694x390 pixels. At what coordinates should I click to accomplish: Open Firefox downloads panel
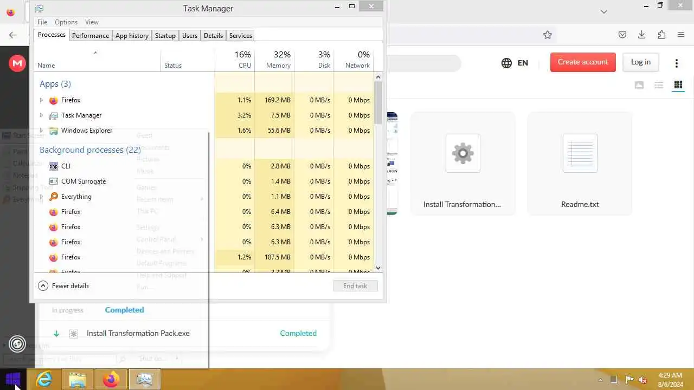(642, 35)
